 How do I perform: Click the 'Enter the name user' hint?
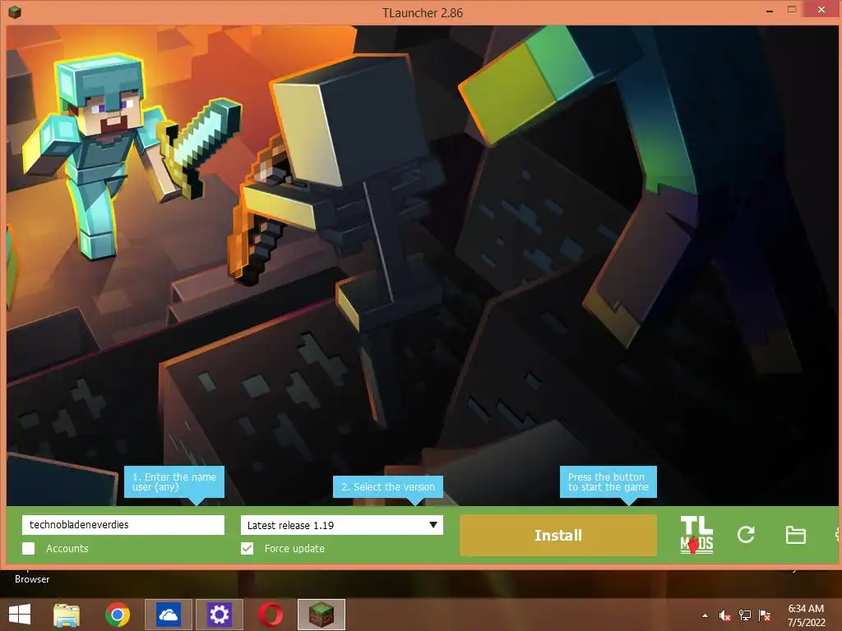tap(174, 481)
